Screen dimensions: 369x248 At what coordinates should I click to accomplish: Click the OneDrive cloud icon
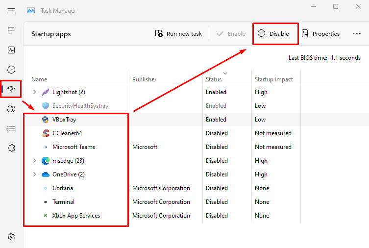tap(46, 174)
